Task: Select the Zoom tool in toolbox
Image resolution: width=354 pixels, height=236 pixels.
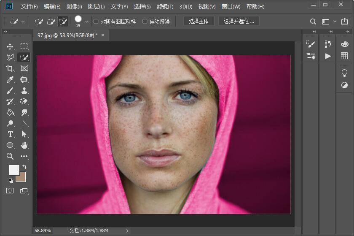Action: tap(10, 156)
